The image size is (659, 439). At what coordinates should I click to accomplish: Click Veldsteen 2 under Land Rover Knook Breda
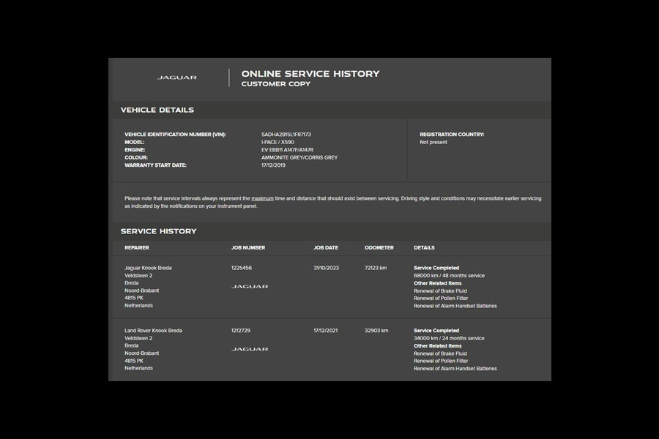[138, 338]
